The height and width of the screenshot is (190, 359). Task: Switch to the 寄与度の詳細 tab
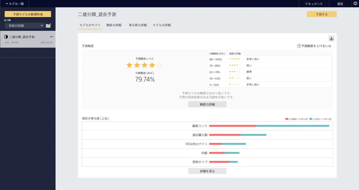[x=137, y=25]
